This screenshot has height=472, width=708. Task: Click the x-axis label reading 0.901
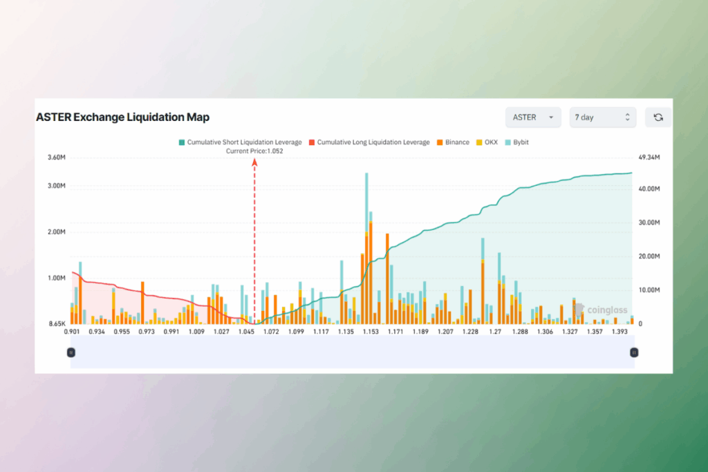tap(72, 331)
